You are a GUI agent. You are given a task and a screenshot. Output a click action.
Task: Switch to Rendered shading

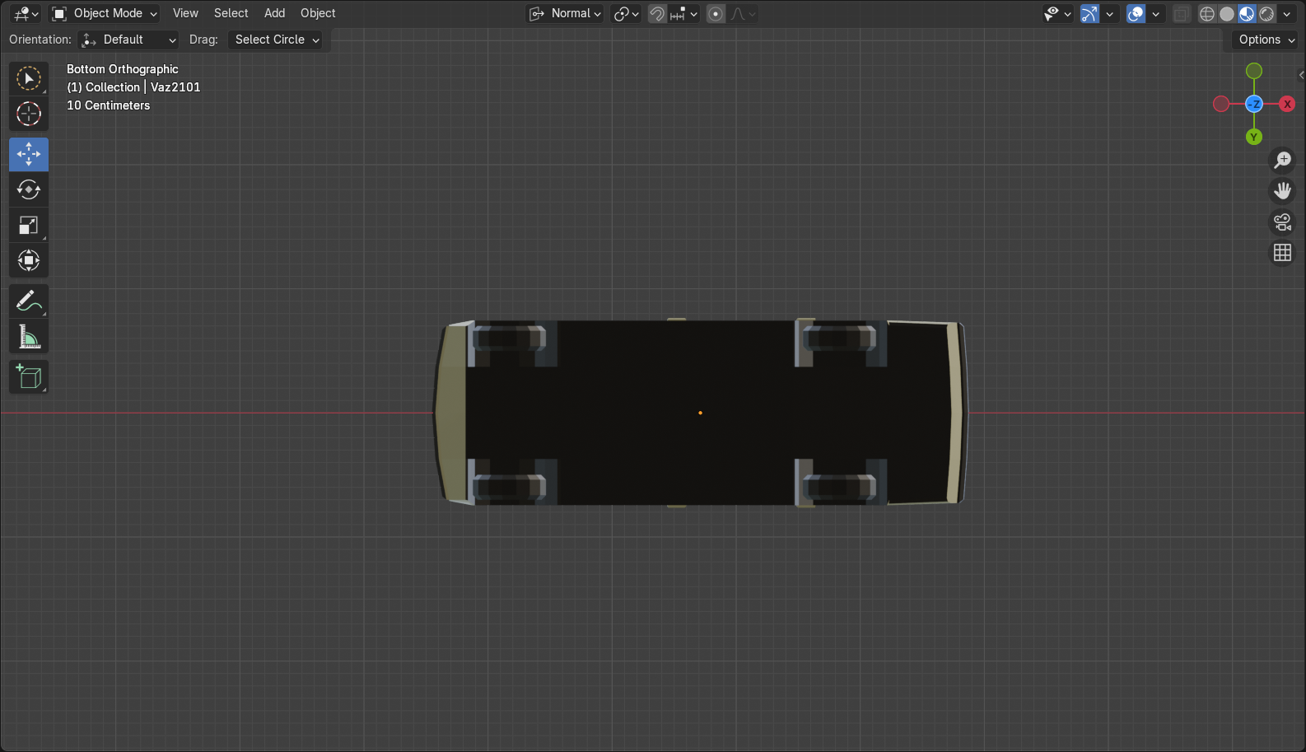pyautogui.click(x=1266, y=13)
